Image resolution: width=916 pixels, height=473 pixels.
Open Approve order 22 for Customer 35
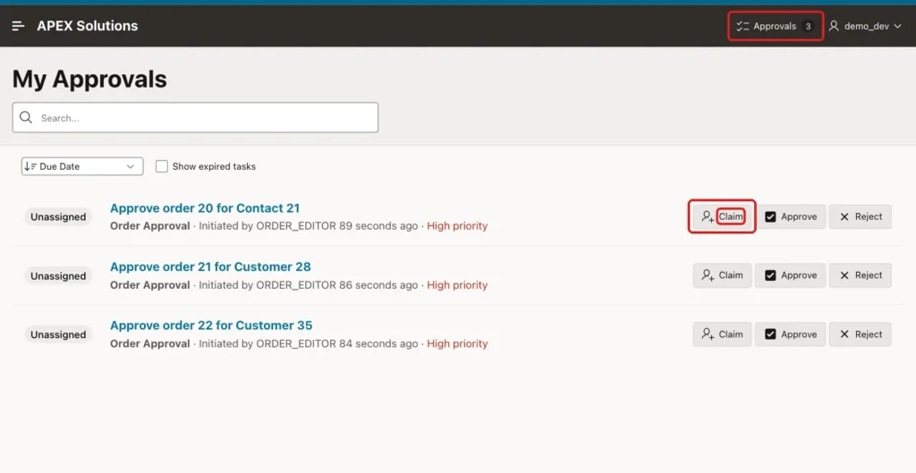pyautogui.click(x=211, y=325)
